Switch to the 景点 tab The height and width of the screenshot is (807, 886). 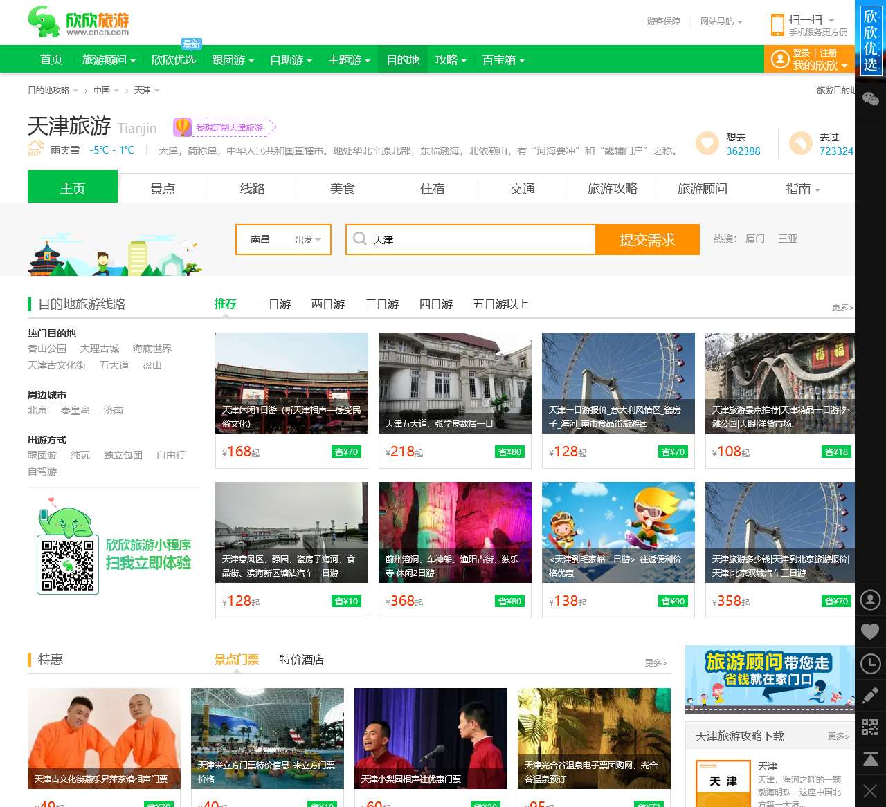(163, 189)
